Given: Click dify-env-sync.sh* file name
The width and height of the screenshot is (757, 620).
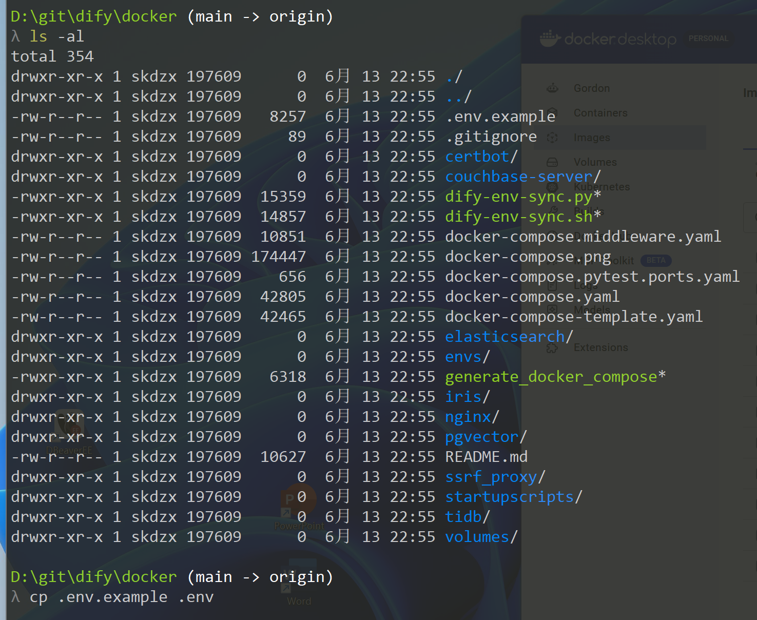Looking at the screenshot, I should tap(523, 217).
